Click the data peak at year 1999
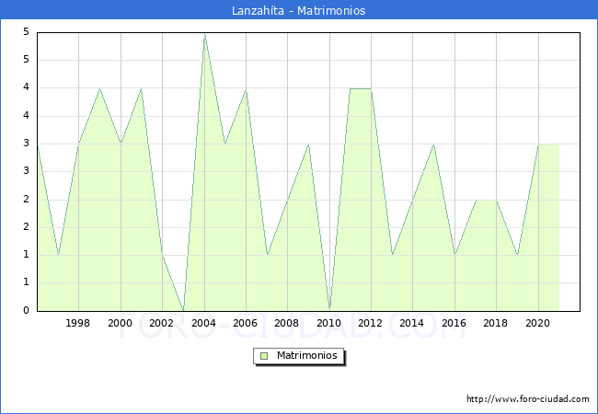Screen dimensions: 598x414 pyautogui.click(x=99, y=89)
